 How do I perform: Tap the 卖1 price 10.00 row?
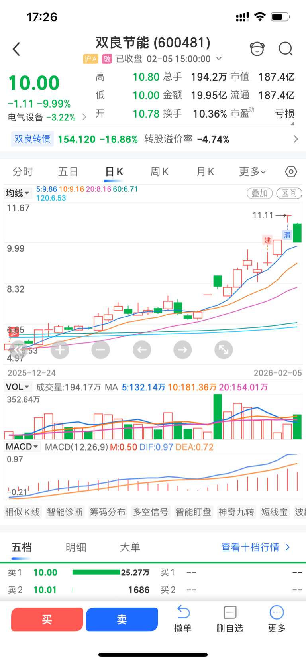(x=79, y=573)
